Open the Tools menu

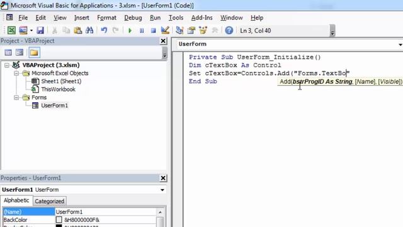pyautogui.click(x=176, y=18)
